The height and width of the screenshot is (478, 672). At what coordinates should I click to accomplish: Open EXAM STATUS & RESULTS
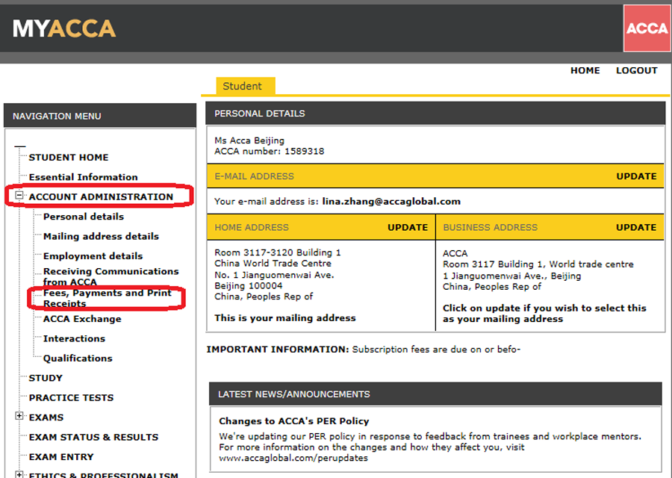(x=93, y=437)
